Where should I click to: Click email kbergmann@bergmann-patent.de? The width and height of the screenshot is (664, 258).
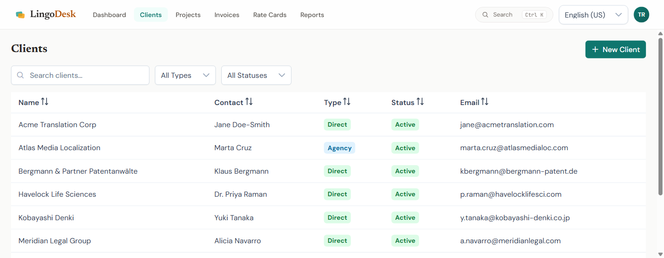pyautogui.click(x=519, y=171)
